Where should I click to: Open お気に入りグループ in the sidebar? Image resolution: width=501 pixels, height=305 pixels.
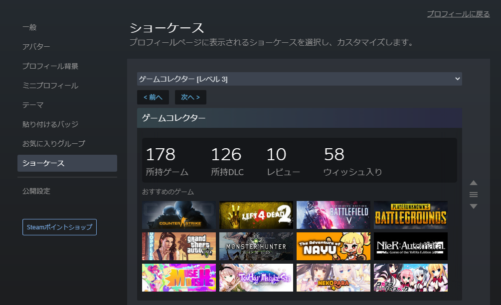point(54,144)
